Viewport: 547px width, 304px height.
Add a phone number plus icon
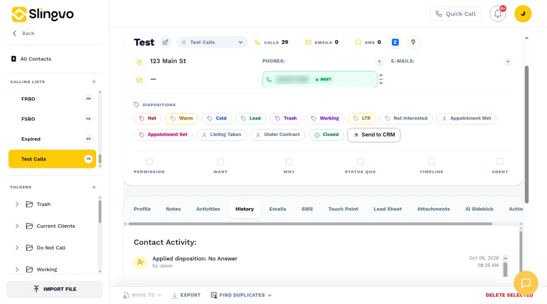379,61
